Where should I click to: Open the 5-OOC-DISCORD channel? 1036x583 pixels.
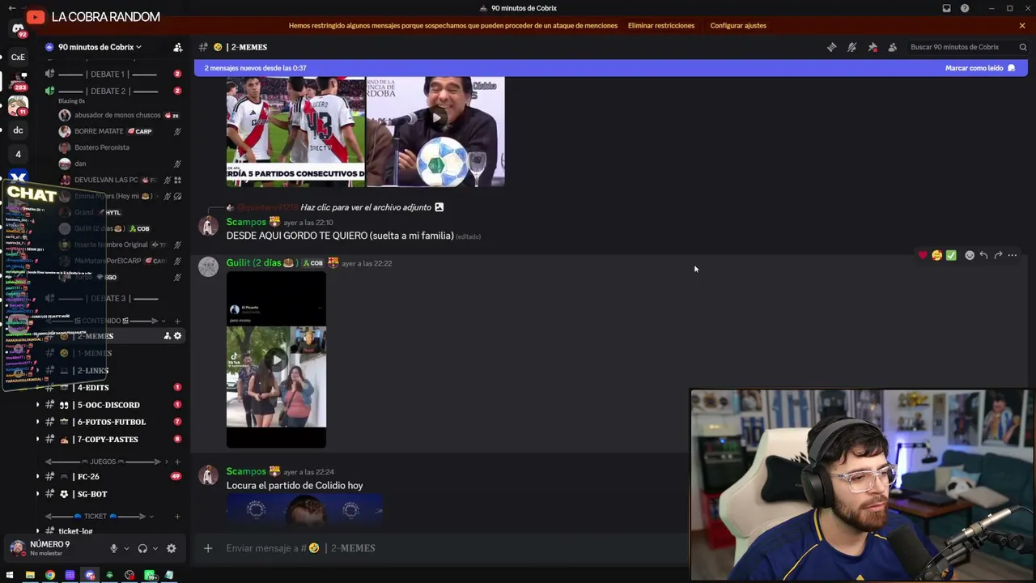[x=109, y=405]
